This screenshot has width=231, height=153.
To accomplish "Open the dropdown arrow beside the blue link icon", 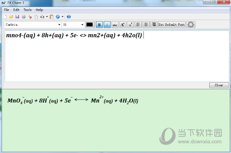I will [x=62, y=17].
